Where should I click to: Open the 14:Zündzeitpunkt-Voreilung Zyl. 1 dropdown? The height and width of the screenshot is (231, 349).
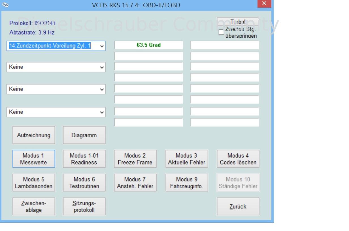(x=56, y=46)
